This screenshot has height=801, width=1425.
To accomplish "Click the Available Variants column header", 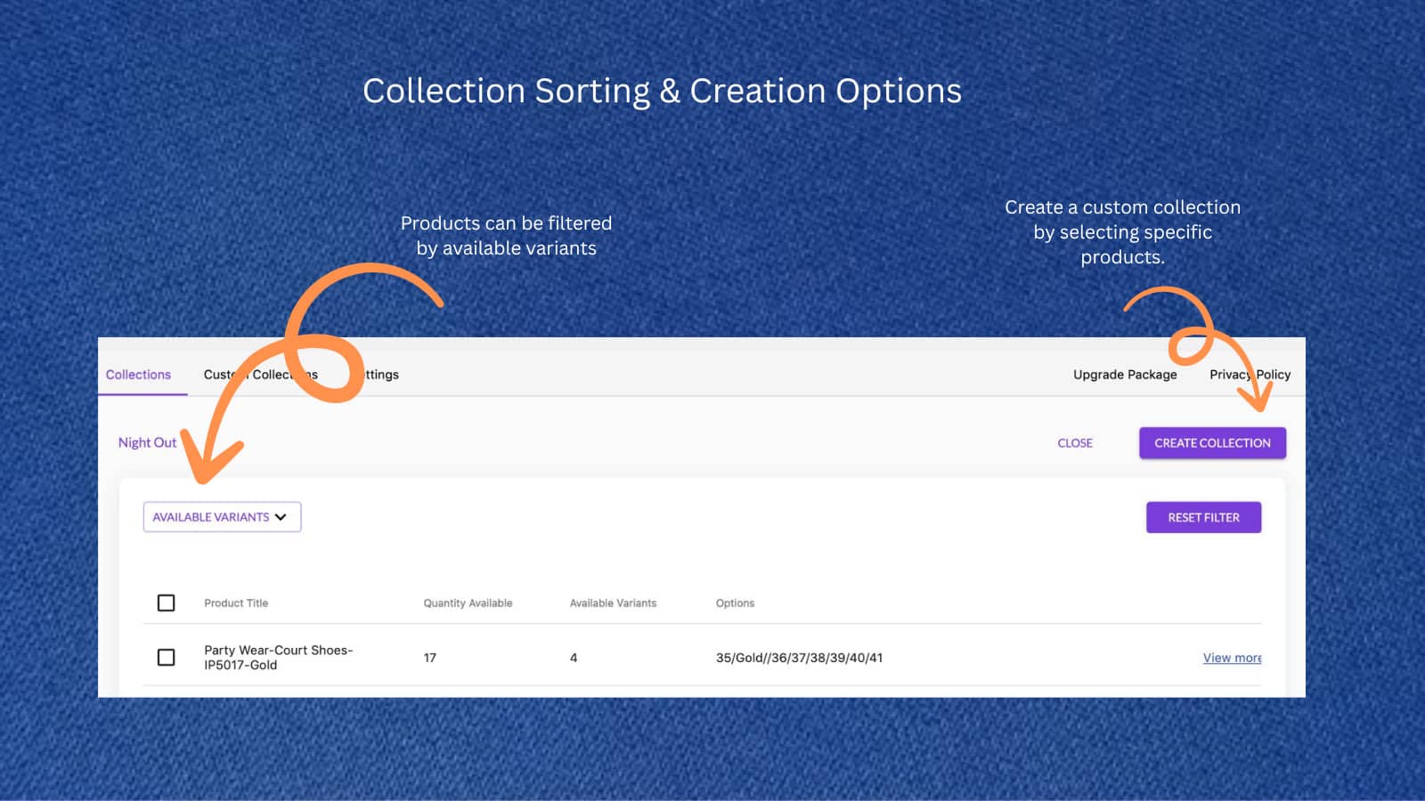I will click(x=614, y=603).
